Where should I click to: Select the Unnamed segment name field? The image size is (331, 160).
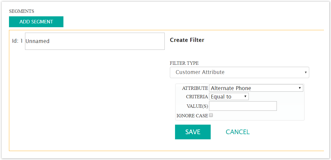click(95, 41)
